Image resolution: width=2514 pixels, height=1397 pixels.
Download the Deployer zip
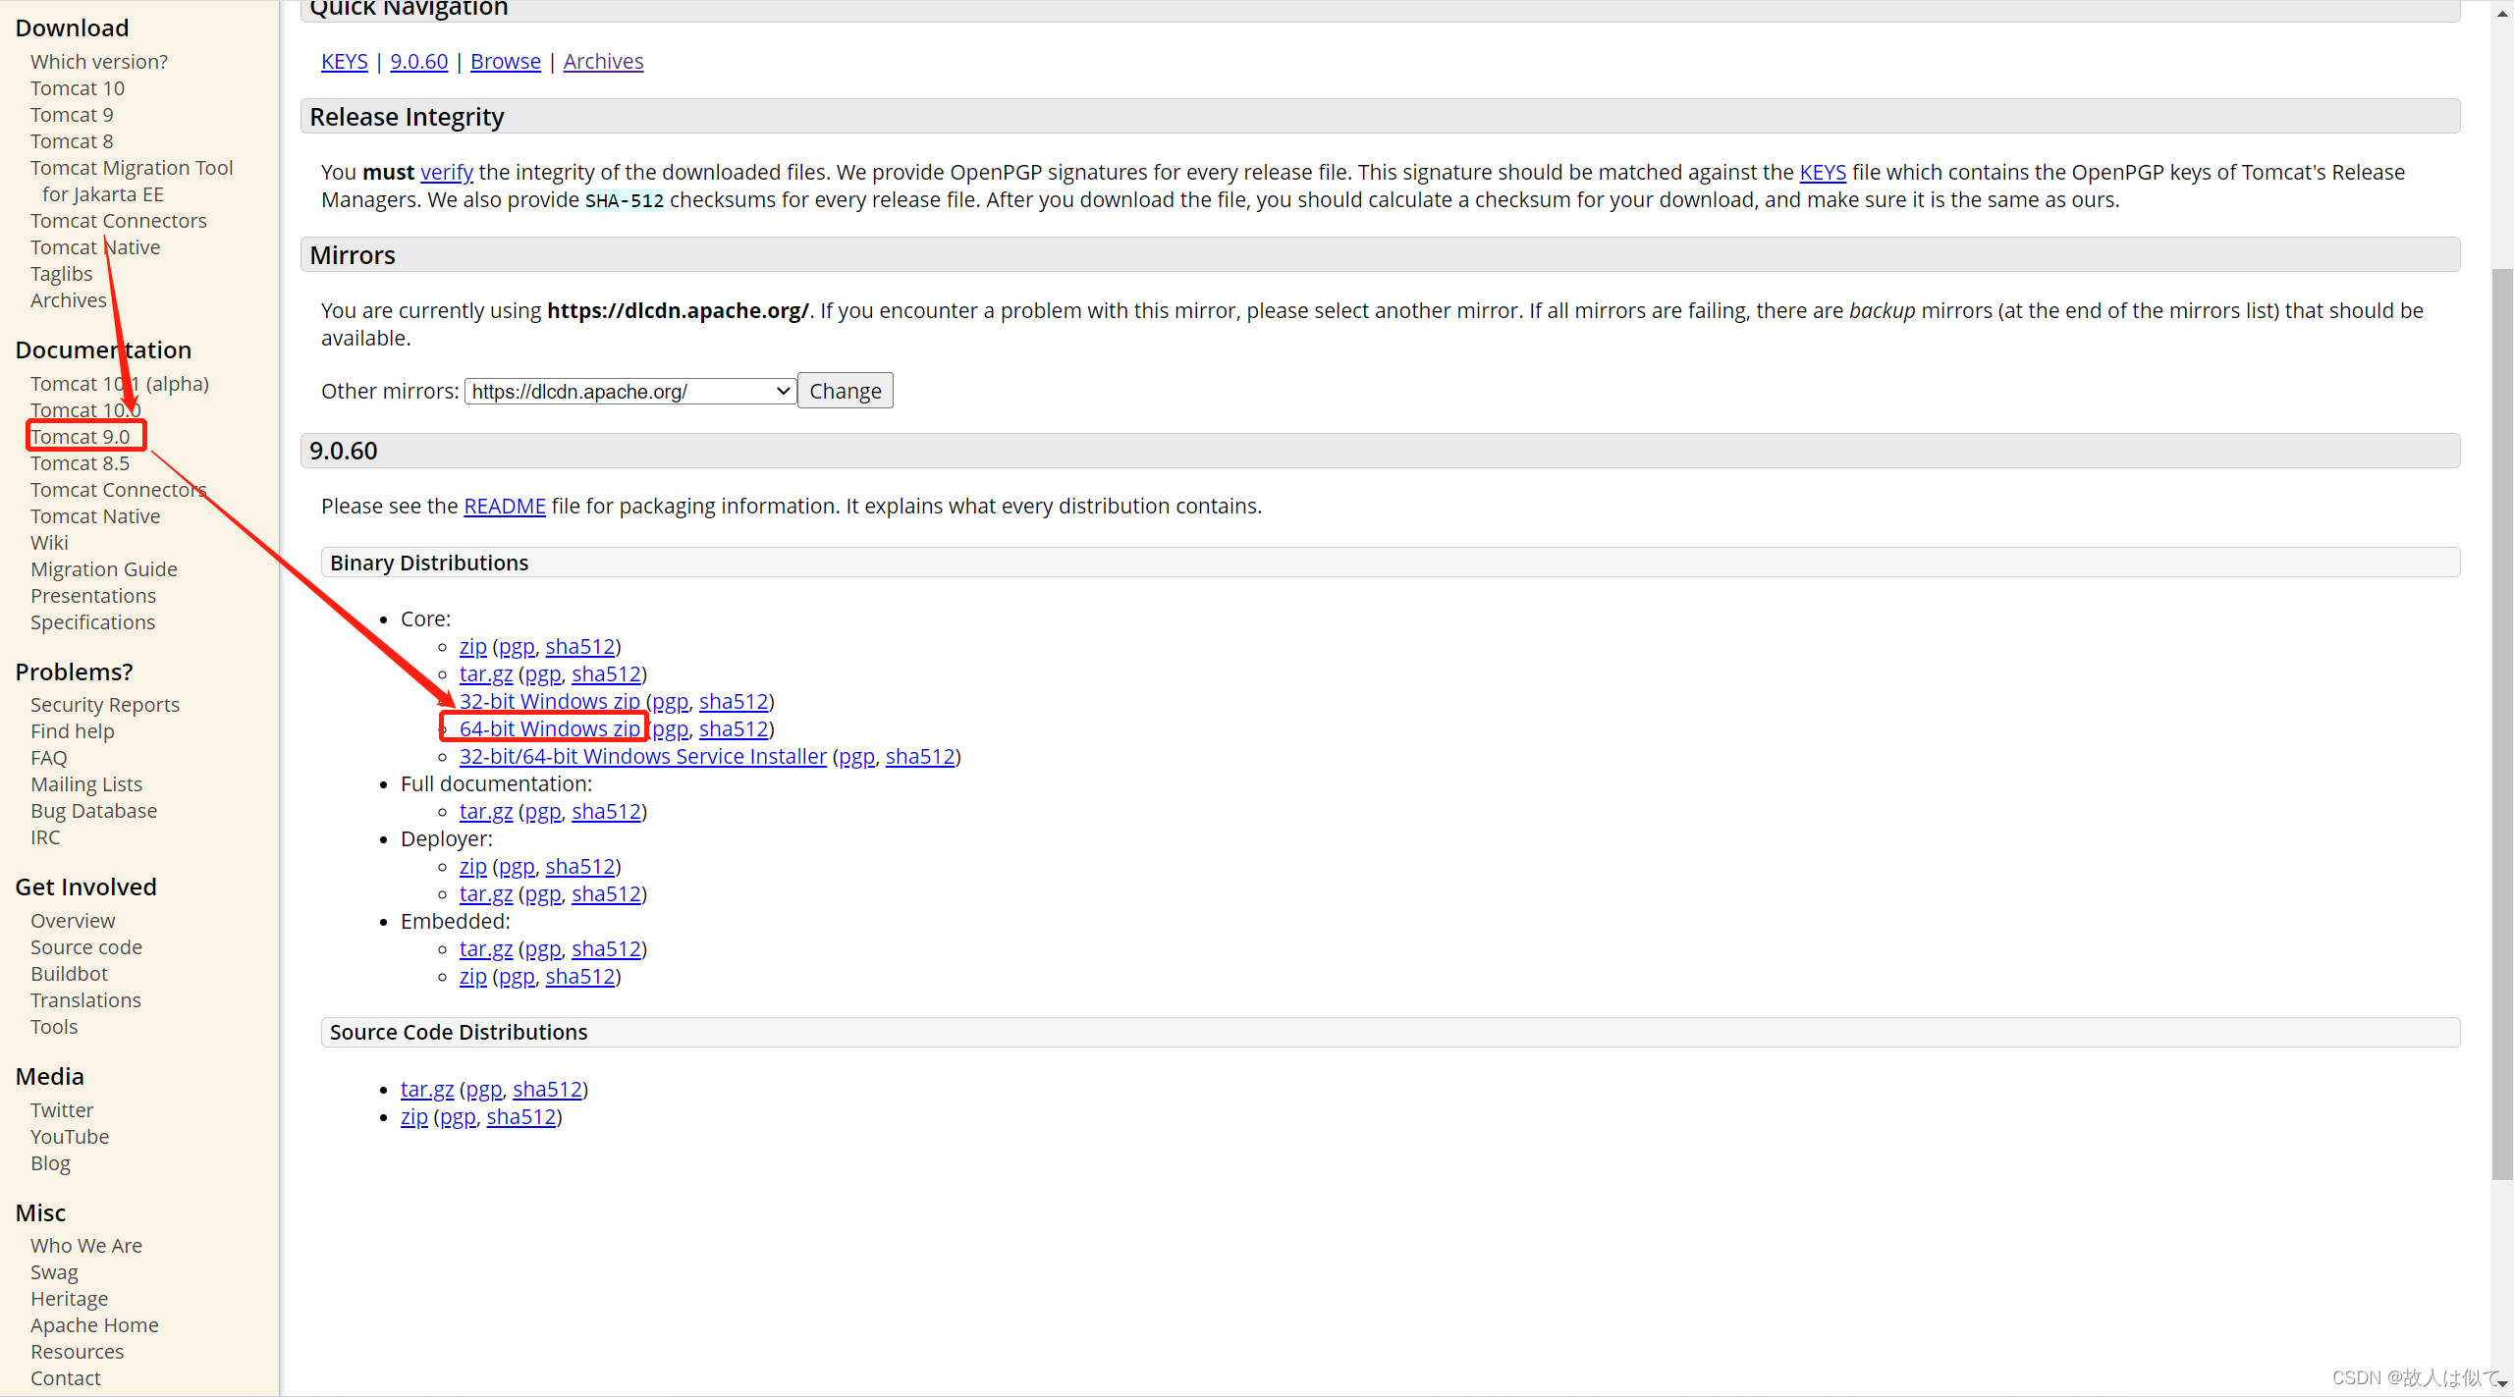473,866
